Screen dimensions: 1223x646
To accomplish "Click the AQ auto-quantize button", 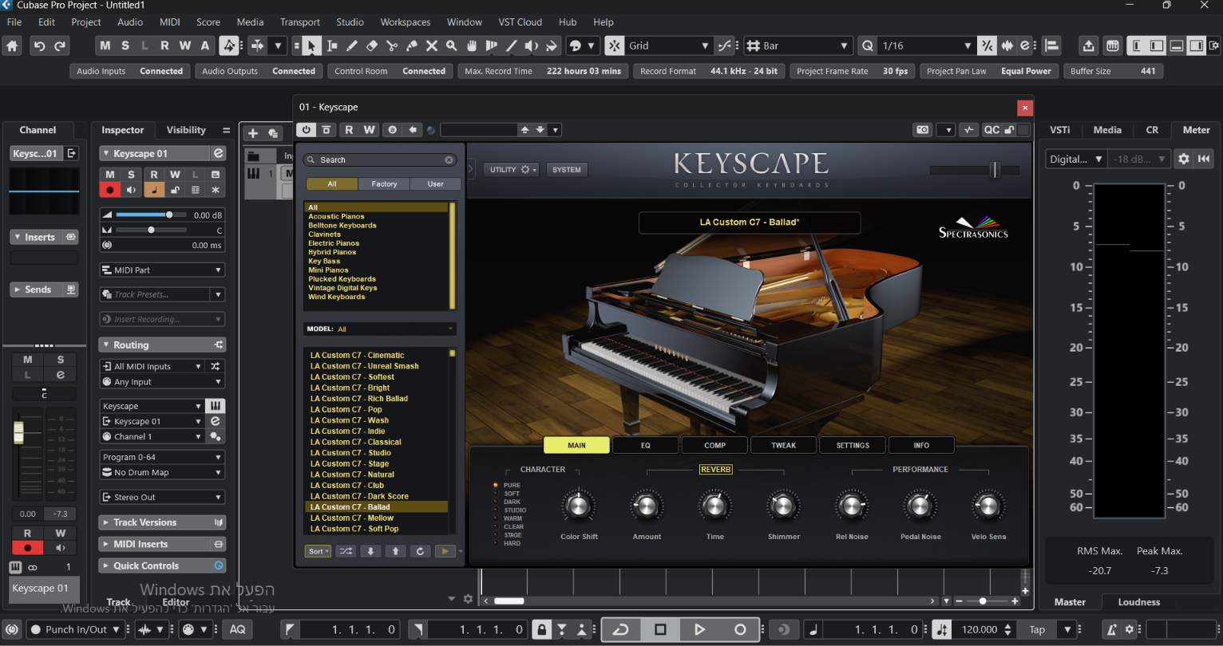I will 237,629.
